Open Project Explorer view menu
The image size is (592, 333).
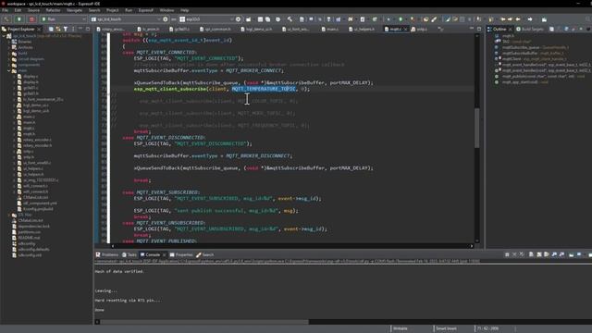pos(73,29)
